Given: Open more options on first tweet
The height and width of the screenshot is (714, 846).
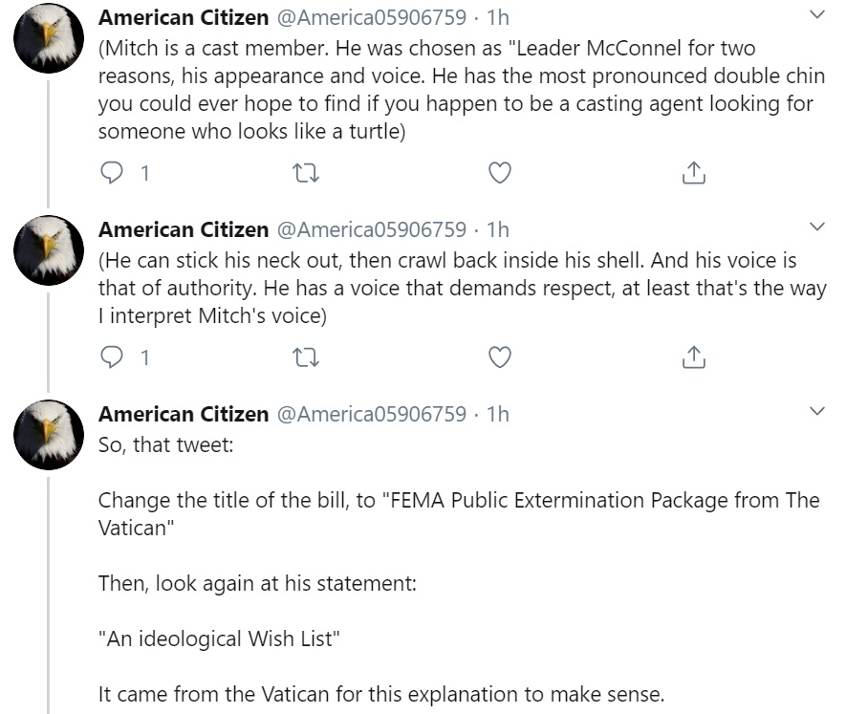Looking at the screenshot, I should coord(816,15).
